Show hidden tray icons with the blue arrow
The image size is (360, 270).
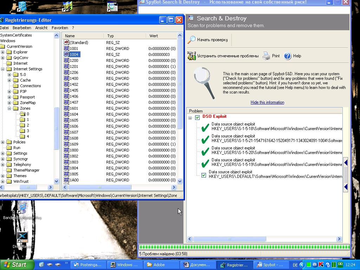pos(302,265)
